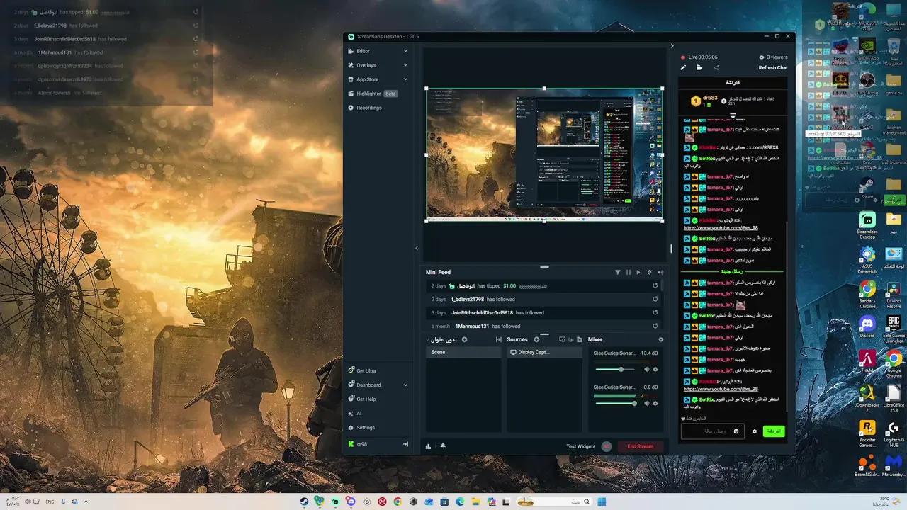The height and width of the screenshot is (510, 907).
Task: Open the Editor sidebar item
Action: 363,51
